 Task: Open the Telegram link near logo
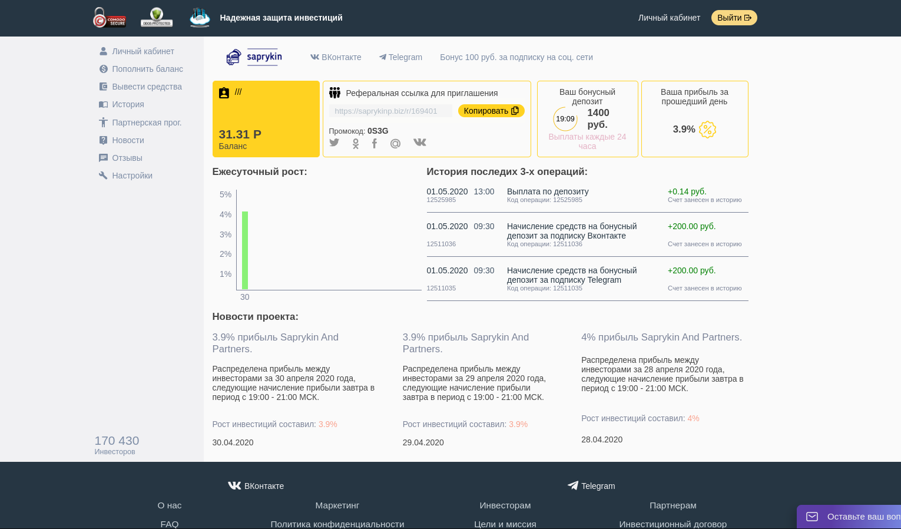pos(400,57)
